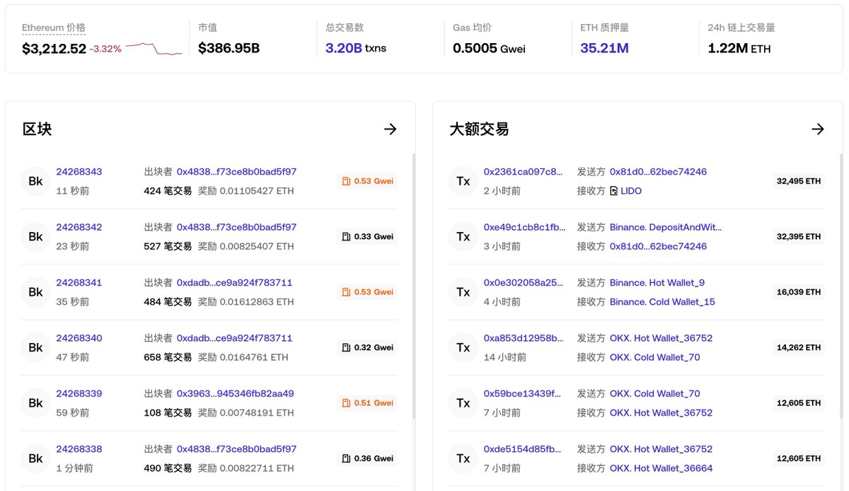Click the LIDO contract icon
This screenshot has width=849, height=491.
614,191
